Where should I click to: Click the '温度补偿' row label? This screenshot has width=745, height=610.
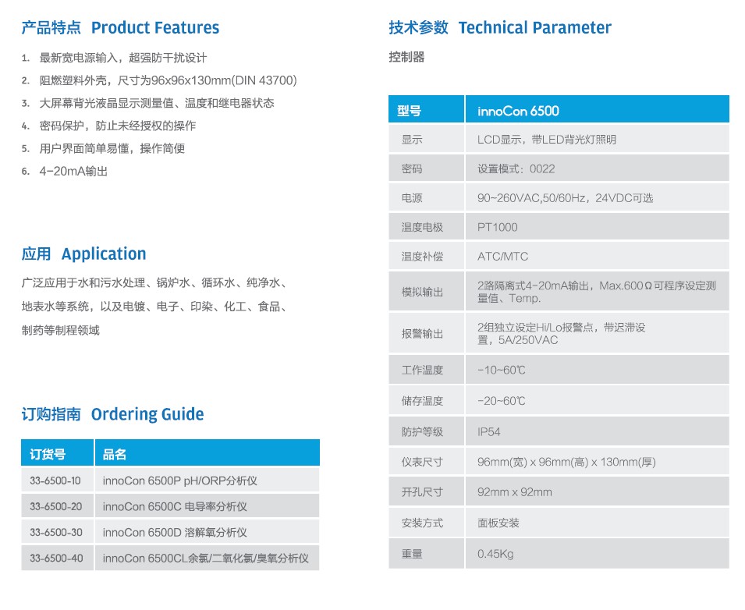(422, 257)
